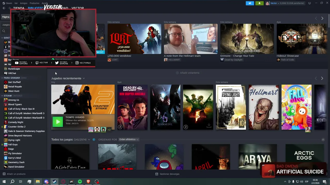Select Call of Duty: Black Ops III
The width and height of the screenshot is (330, 185).
pos(21,109)
